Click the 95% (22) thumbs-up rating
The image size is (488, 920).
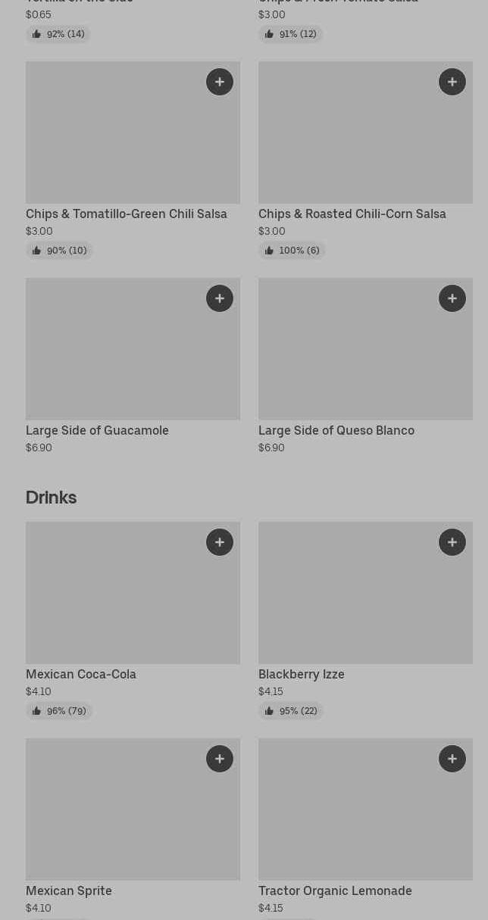click(x=291, y=711)
